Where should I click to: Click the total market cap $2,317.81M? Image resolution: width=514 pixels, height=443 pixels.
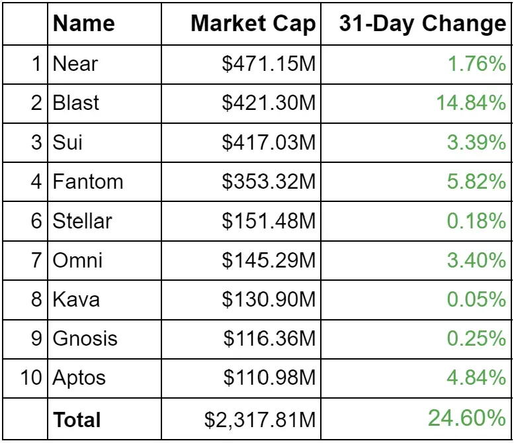point(260,420)
